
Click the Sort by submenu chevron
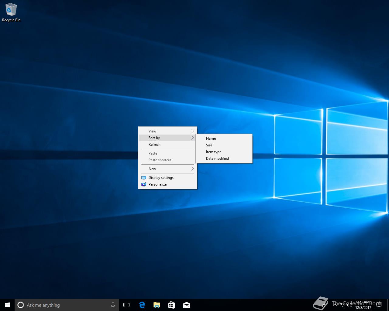pyautogui.click(x=192, y=138)
